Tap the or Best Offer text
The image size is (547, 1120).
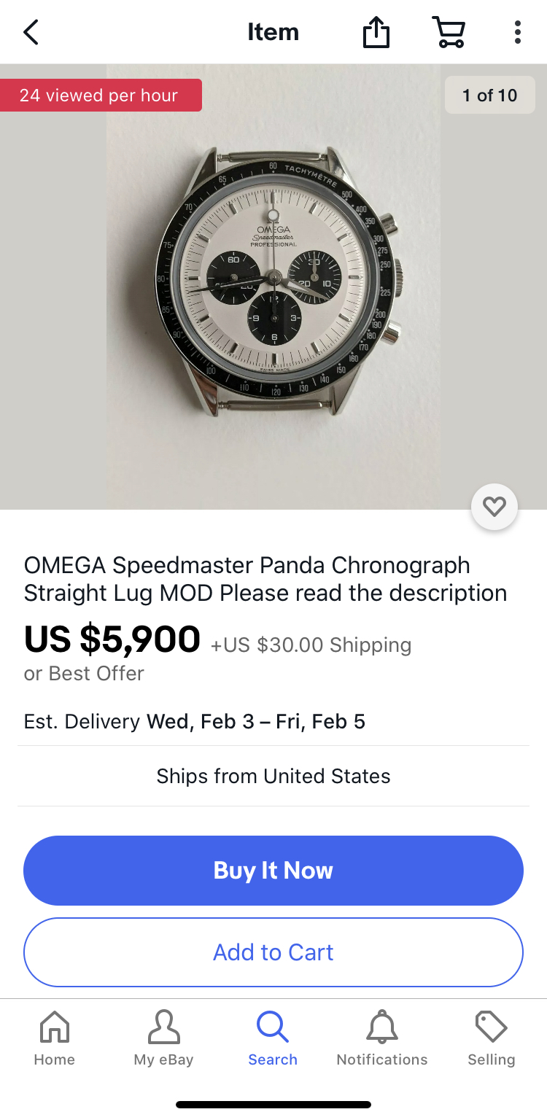pos(84,673)
